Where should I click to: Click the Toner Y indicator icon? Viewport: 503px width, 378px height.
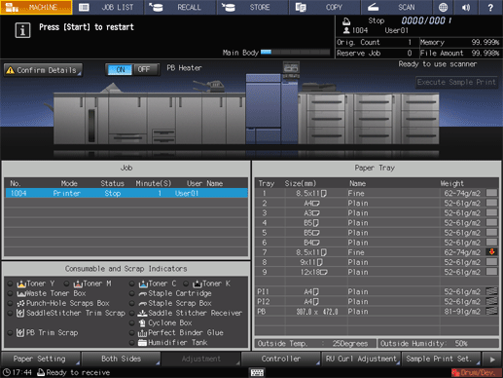(21, 284)
